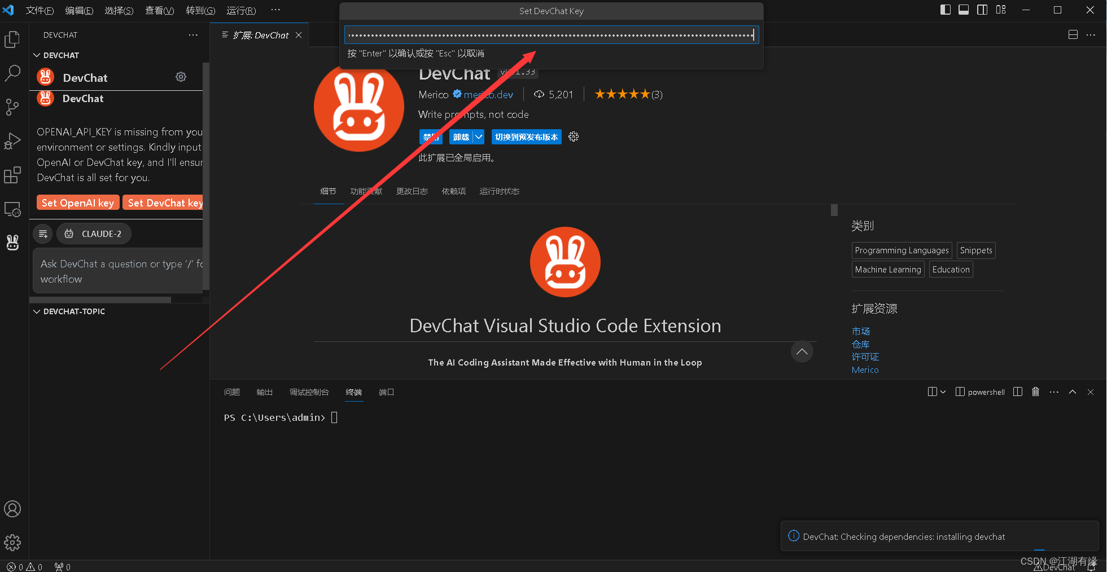Switch to the 更改日志 tab
This screenshot has height=572, width=1107.
412,191
